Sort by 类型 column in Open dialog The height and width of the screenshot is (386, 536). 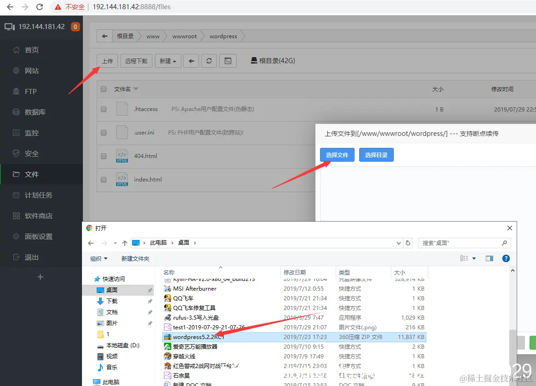click(x=344, y=273)
